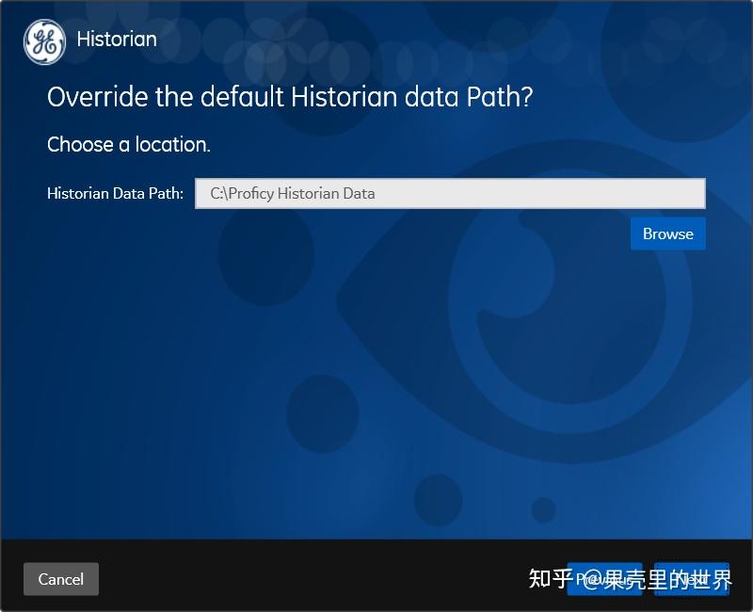The height and width of the screenshot is (612, 753).
Task: Click the 'Choose a location.' text
Action: tap(129, 145)
